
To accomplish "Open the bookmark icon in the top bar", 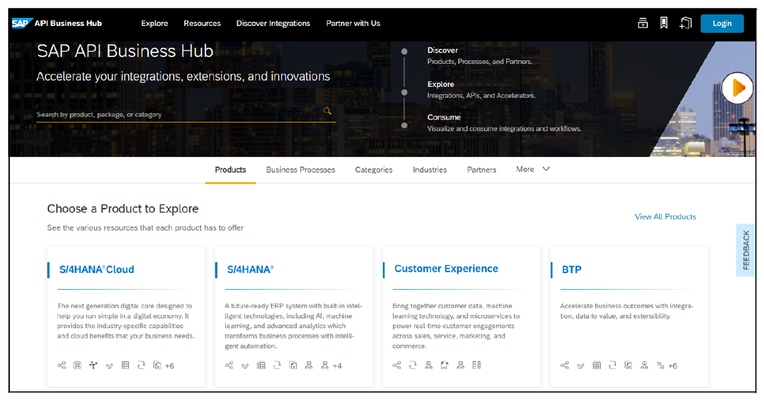I will tap(664, 23).
